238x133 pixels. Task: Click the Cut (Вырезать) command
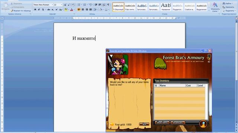click(x=16, y=3)
